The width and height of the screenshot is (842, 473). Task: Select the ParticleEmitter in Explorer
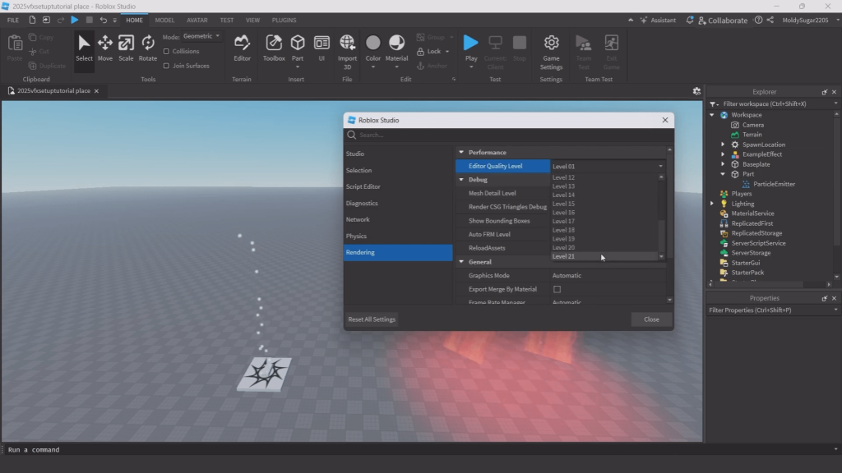pyautogui.click(x=774, y=184)
